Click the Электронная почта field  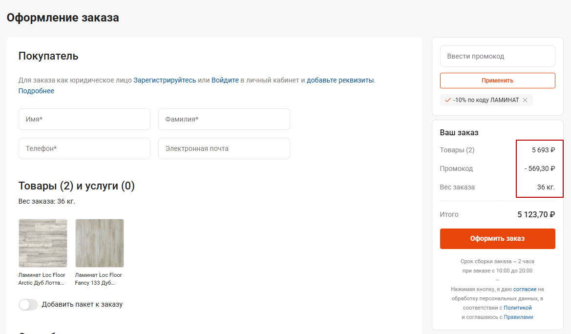[224, 148]
